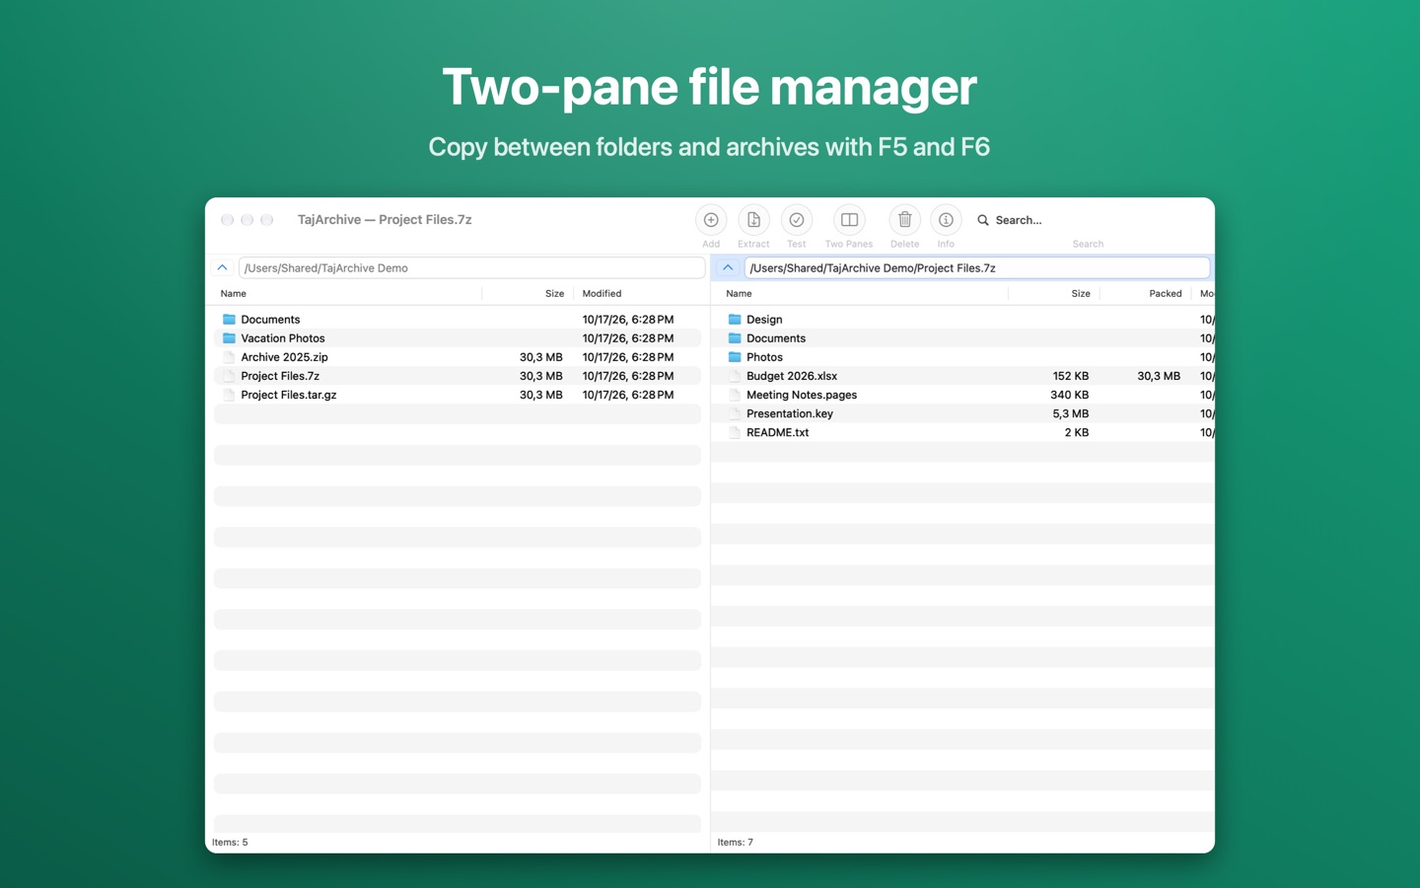Select the Design folder icon
Image resolution: width=1420 pixels, height=888 pixels.
pyautogui.click(x=735, y=320)
